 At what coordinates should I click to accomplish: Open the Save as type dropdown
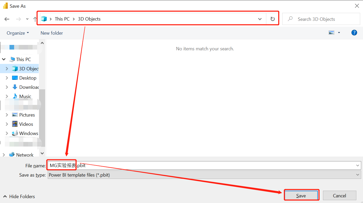(x=358, y=175)
